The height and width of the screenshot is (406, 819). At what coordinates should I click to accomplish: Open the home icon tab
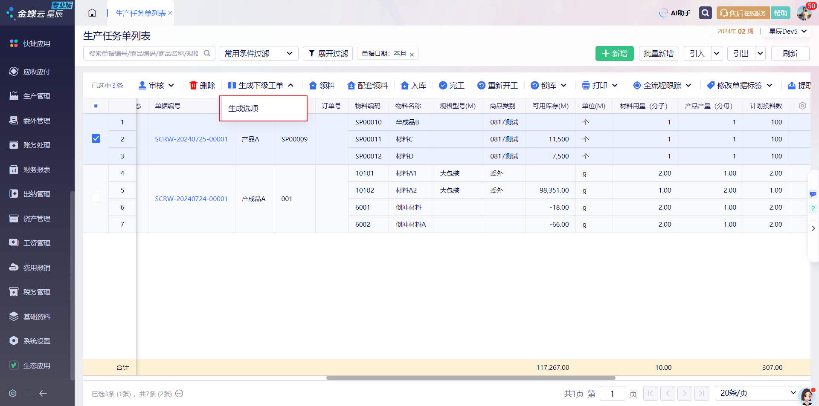(92, 13)
